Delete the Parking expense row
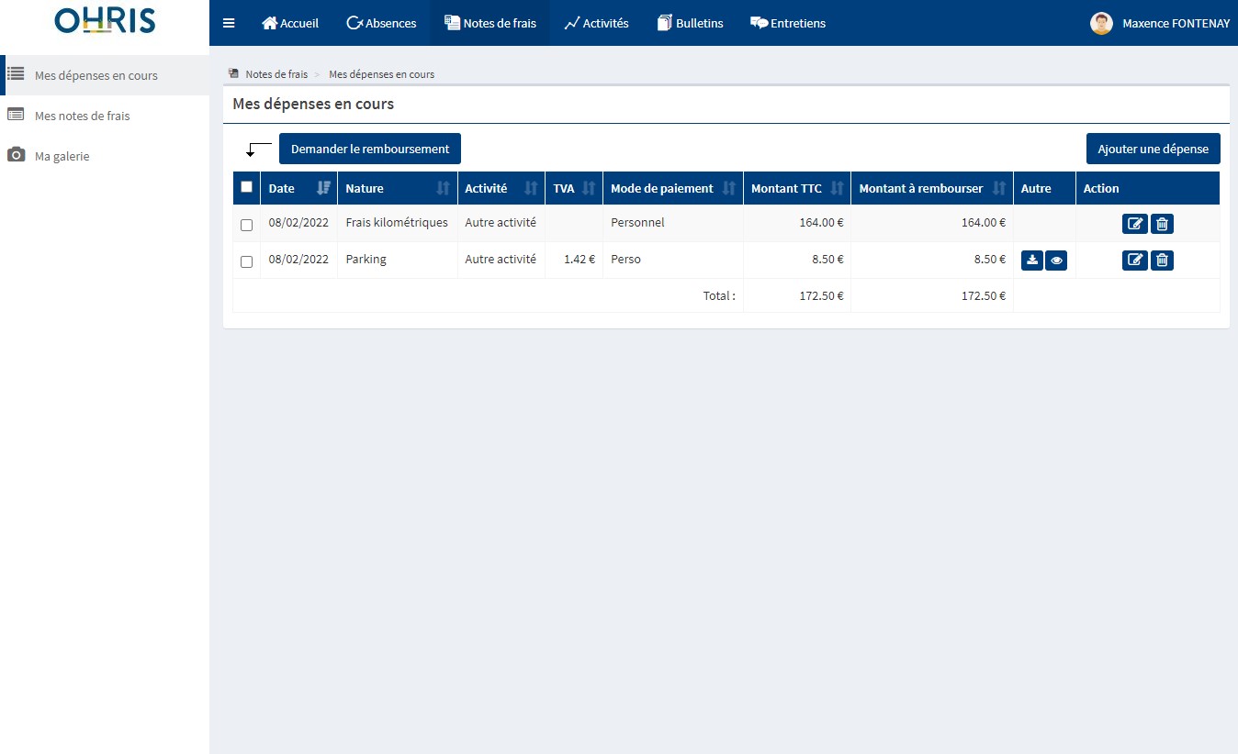This screenshot has width=1238, height=754. (x=1162, y=261)
